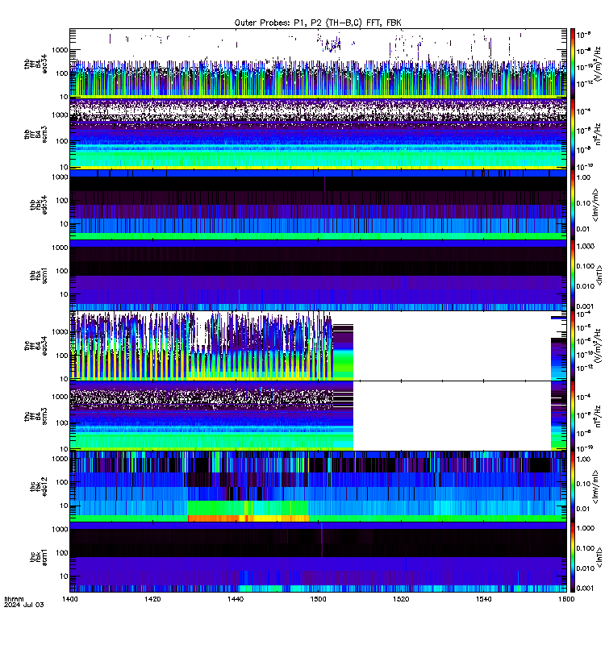Click the orange-red enhancement band in the thc edc12 spectrogram

pyautogui.click(x=248, y=518)
